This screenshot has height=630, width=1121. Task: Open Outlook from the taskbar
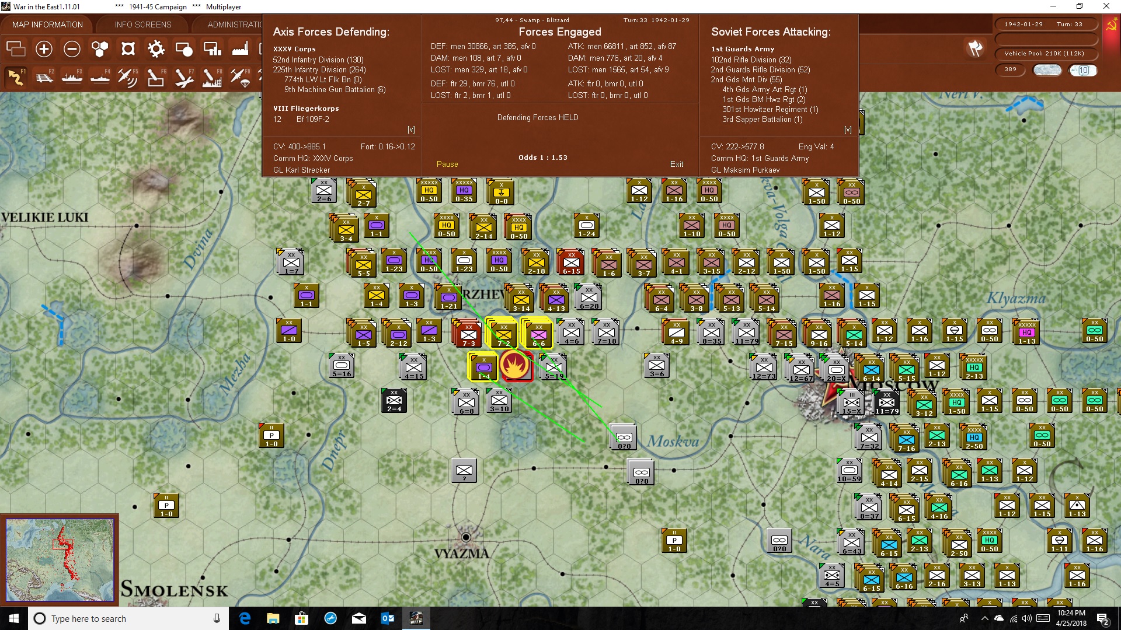pyautogui.click(x=388, y=618)
